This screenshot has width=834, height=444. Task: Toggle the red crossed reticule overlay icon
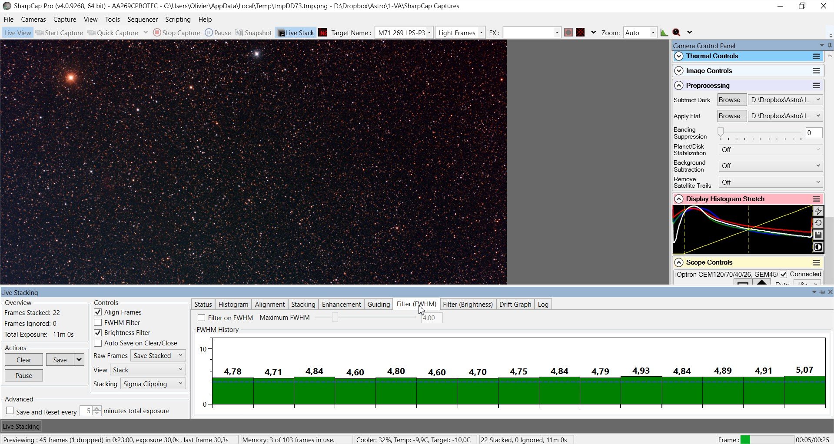click(580, 33)
